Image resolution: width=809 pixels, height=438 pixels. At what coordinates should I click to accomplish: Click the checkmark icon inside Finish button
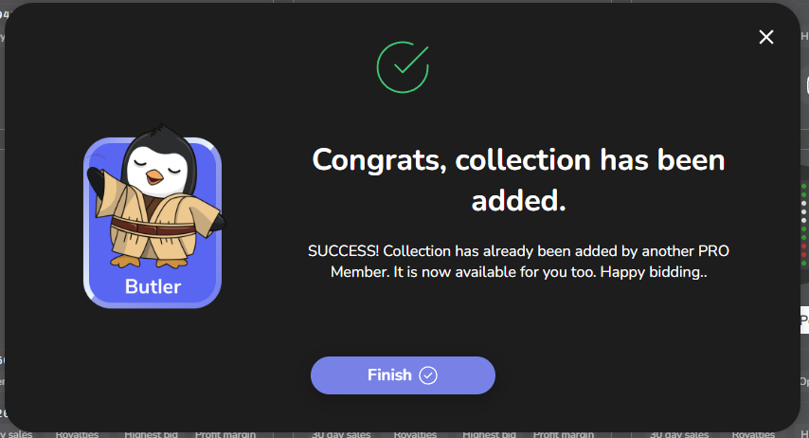(x=428, y=375)
